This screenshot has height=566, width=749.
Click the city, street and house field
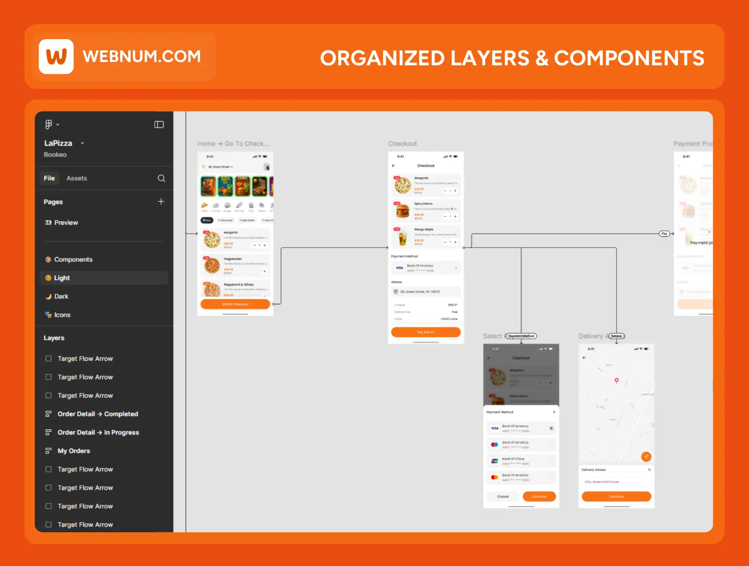(616, 482)
